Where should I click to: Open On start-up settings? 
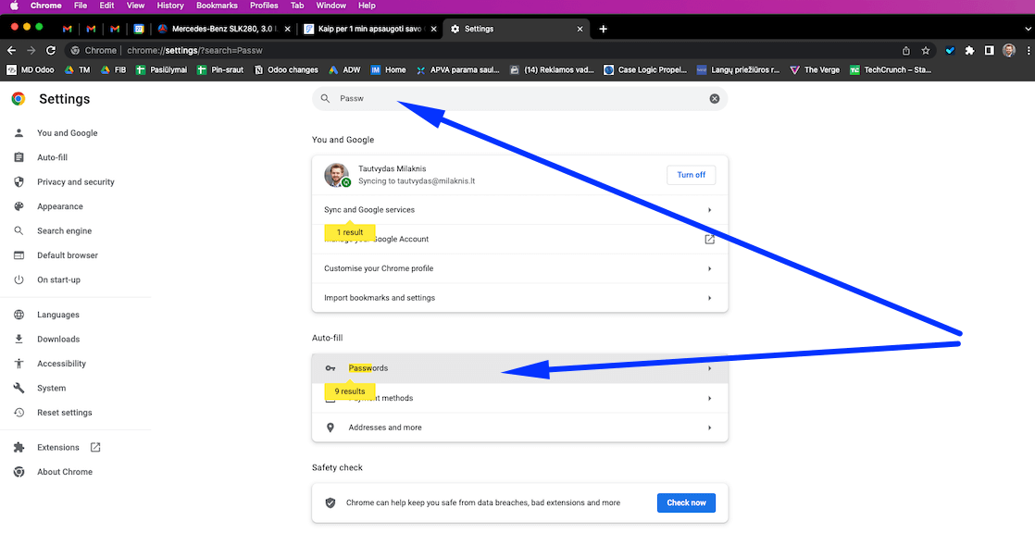click(58, 279)
